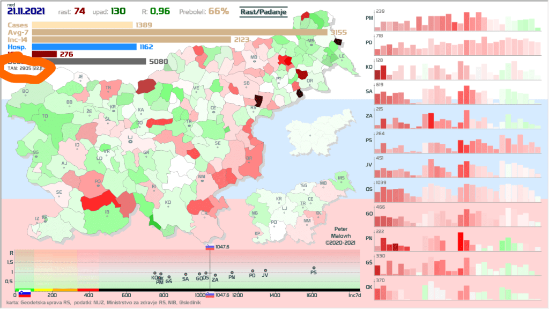Select the PS data point in the scatter chart
The image size is (549, 309).
pos(314,268)
